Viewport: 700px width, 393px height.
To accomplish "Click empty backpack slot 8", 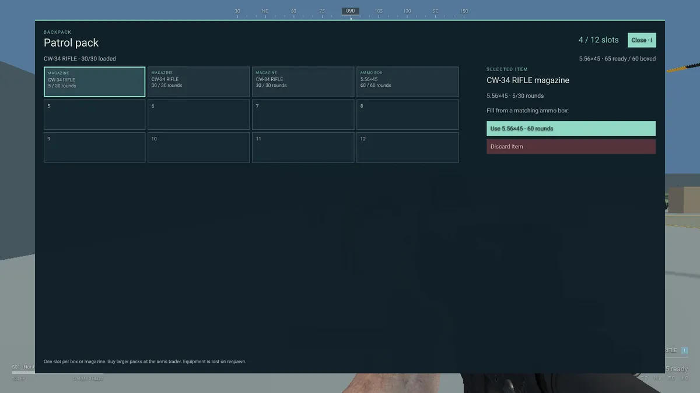I will tap(407, 115).
